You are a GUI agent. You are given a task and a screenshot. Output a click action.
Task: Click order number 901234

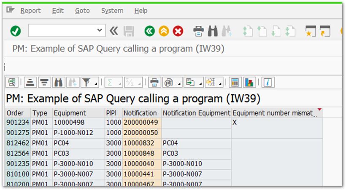(18, 123)
